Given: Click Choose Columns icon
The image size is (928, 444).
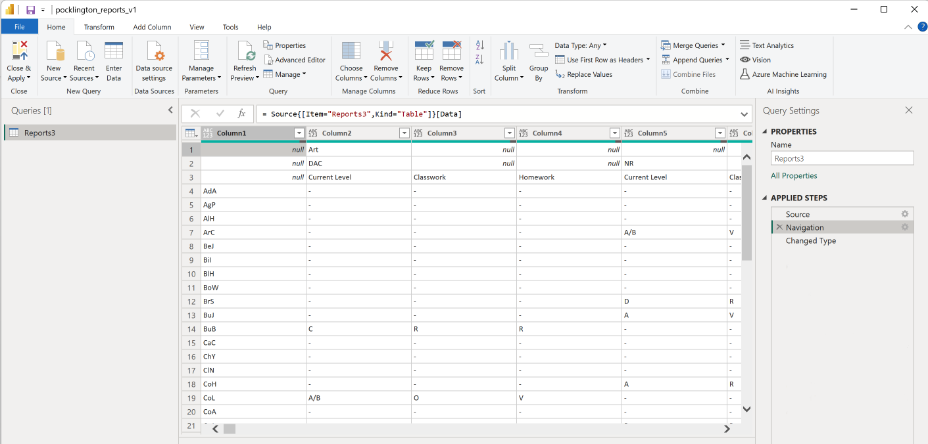Looking at the screenshot, I should pyautogui.click(x=351, y=51).
